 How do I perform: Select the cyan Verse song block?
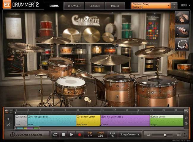coord(52,121)
